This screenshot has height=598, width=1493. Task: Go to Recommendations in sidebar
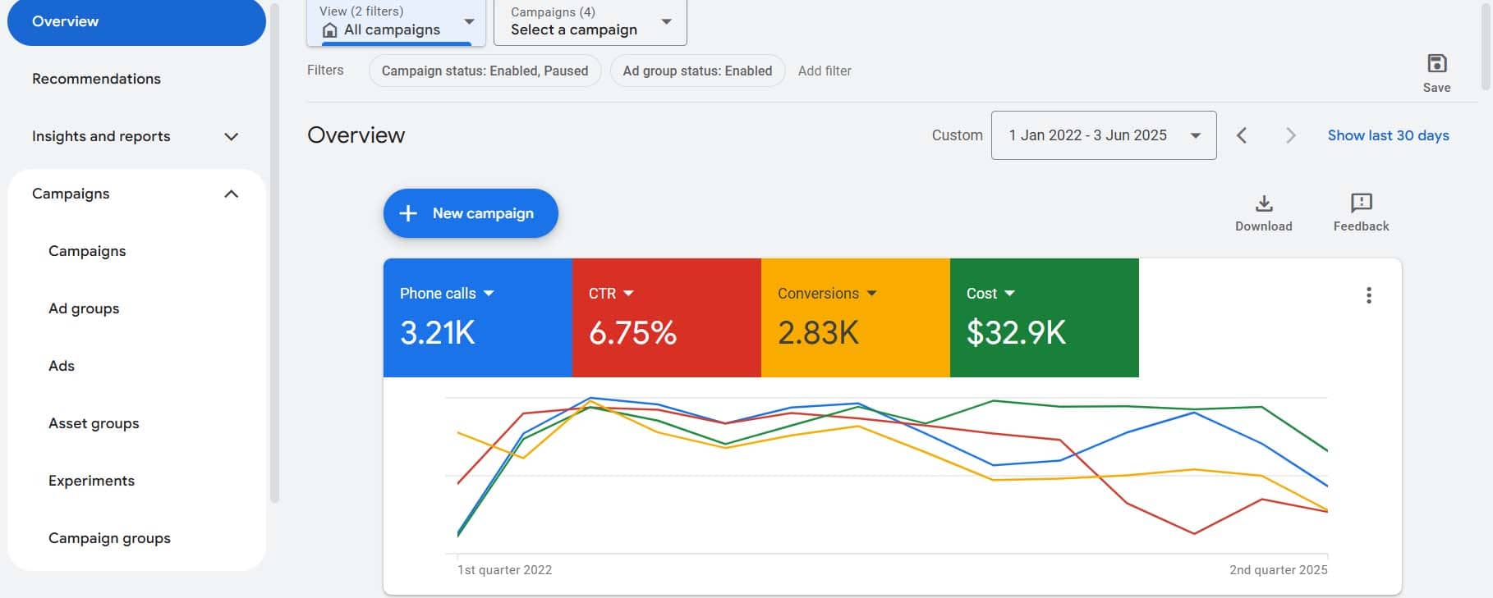click(96, 79)
